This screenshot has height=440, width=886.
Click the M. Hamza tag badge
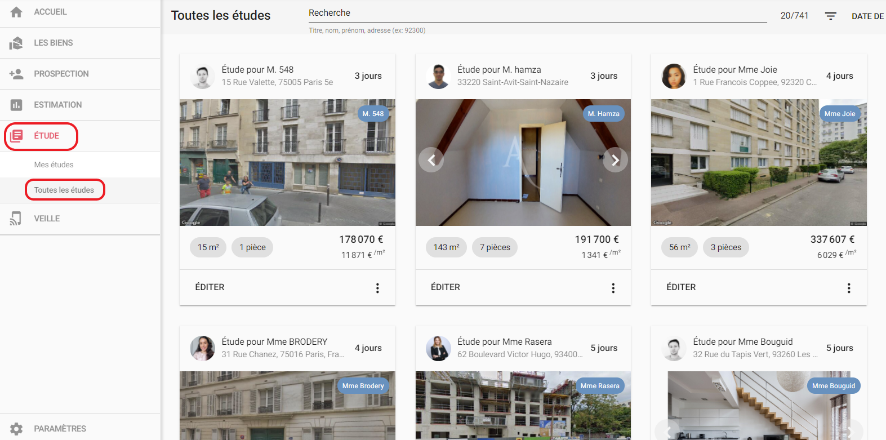click(x=603, y=114)
